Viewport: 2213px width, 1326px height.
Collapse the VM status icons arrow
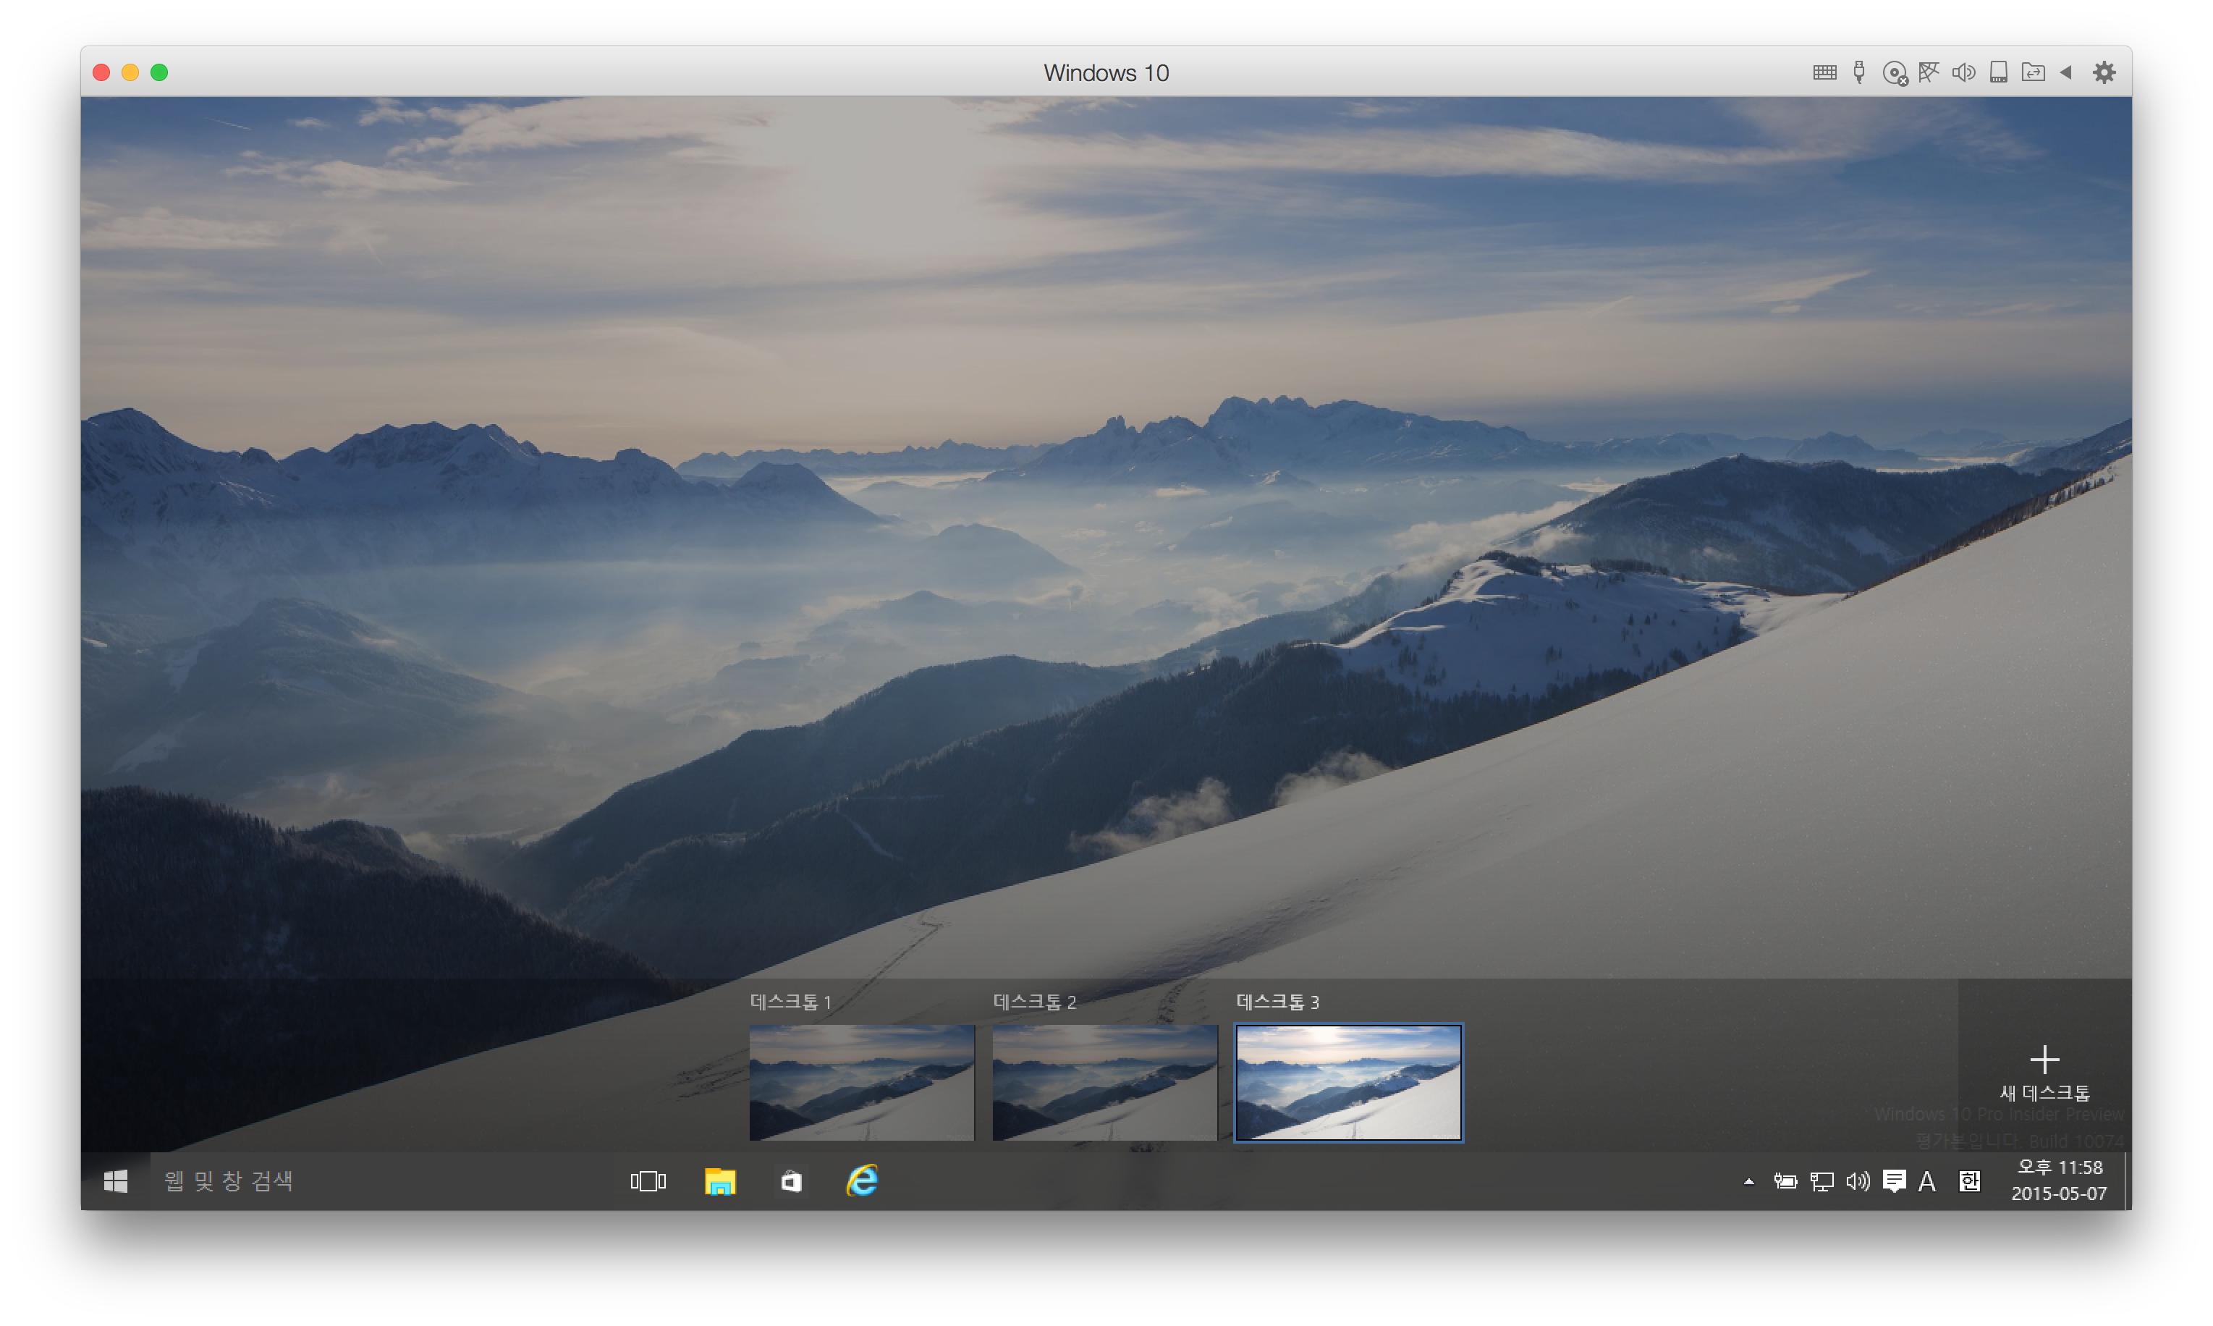pos(2065,72)
